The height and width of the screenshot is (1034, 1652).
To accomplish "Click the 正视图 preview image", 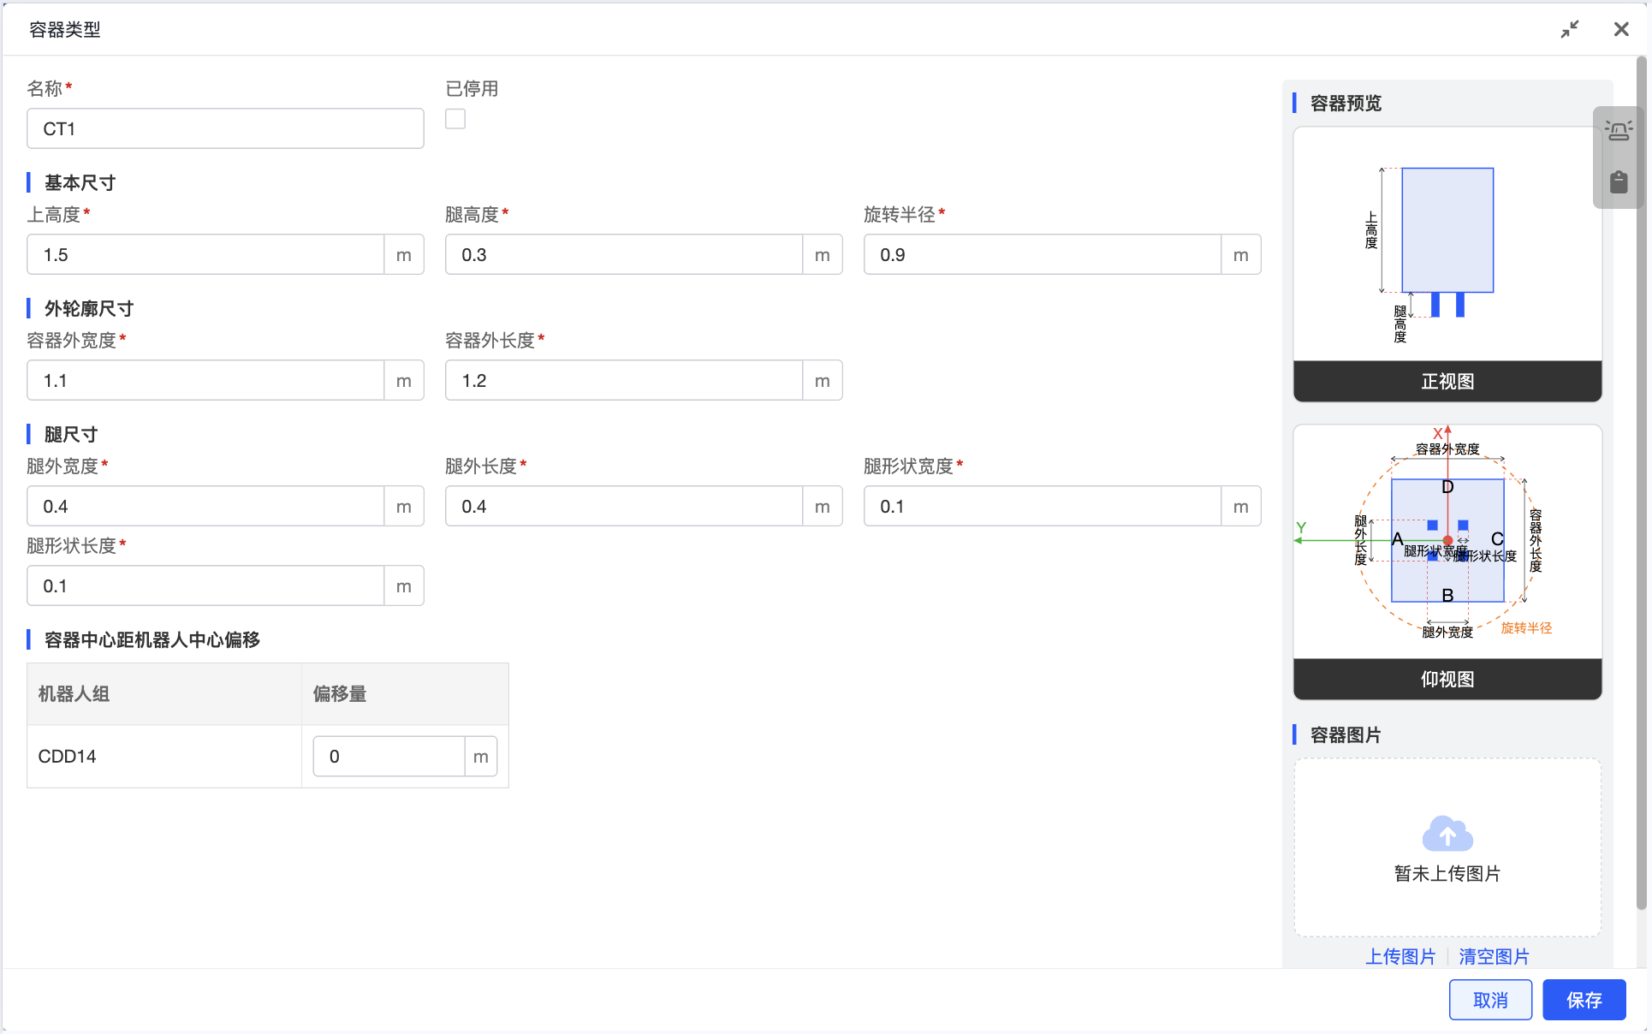I will (1447, 244).
